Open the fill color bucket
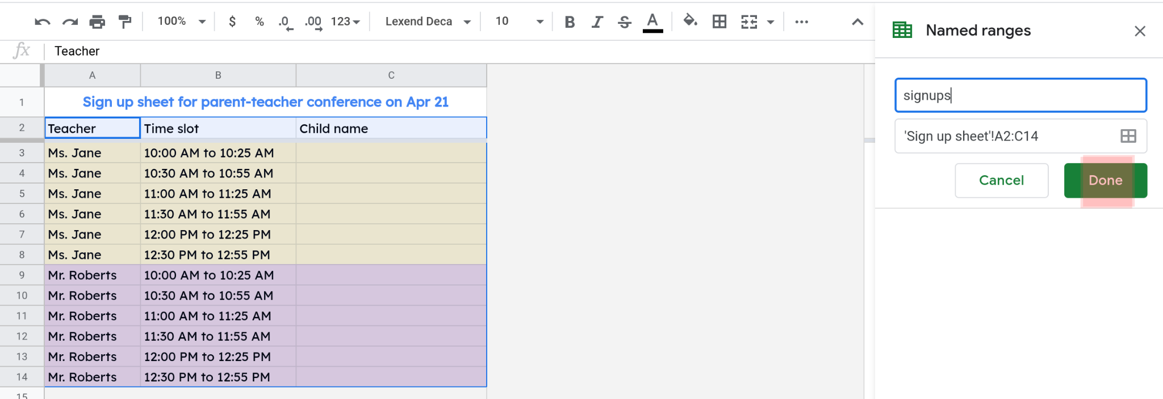 pyautogui.click(x=690, y=22)
